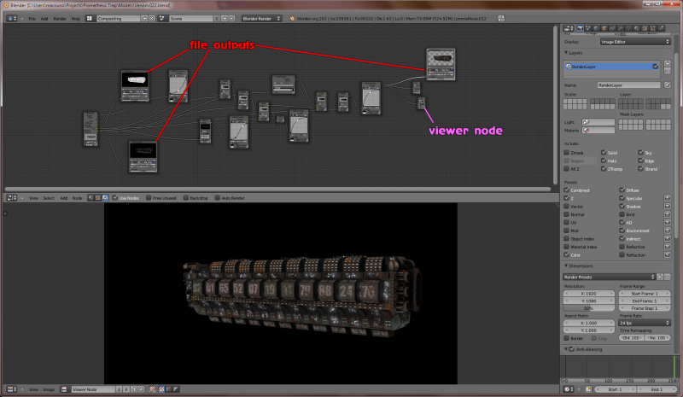683x397 pixels.
Task: Toggle the Use Nodes checkbox
Action: pyautogui.click(x=115, y=198)
